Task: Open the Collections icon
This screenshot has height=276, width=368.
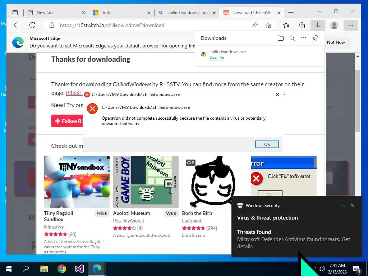Action: tap(302, 25)
